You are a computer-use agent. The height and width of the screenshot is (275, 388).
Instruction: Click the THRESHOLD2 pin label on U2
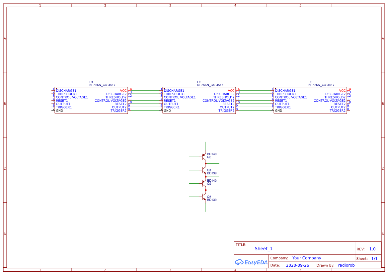[224, 97]
